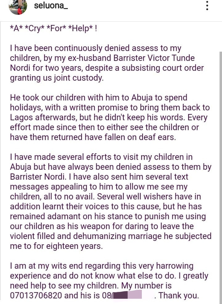Open the seluona_ username profile link
This screenshot has width=222, height=304.
click(51, 6)
